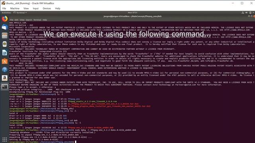This screenshot has height=143, width=255.
Task: Open VirtualBox Devices menu
Action: click(x=47, y=8)
